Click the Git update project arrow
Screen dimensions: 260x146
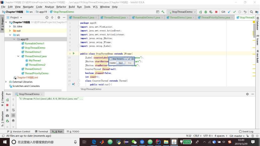pos(229,12)
